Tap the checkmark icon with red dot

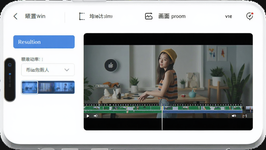(x=250, y=16)
